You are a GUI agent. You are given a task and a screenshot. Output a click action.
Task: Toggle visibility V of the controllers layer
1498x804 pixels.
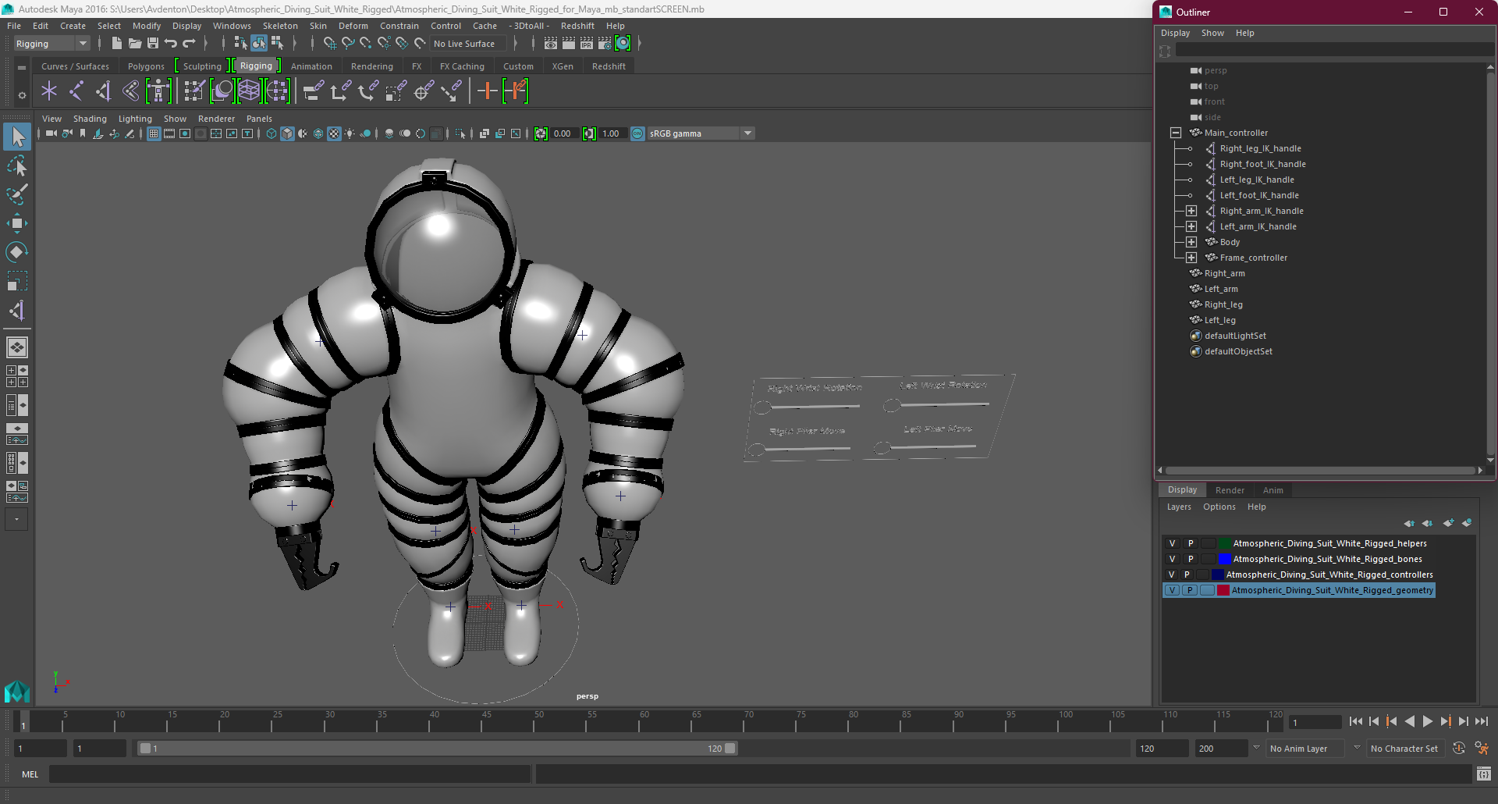pyautogui.click(x=1171, y=575)
